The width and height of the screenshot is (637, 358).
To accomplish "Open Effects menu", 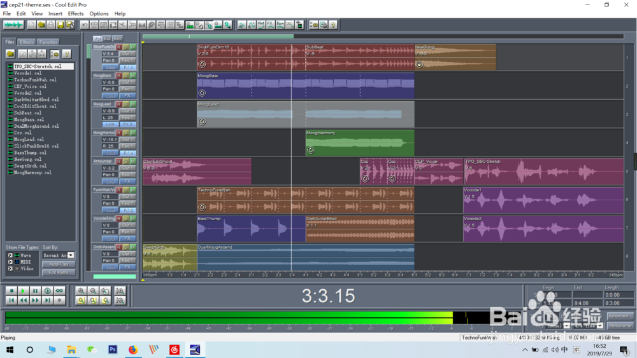I will tap(76, 14).
